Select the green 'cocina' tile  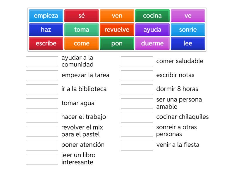(152, 16)
